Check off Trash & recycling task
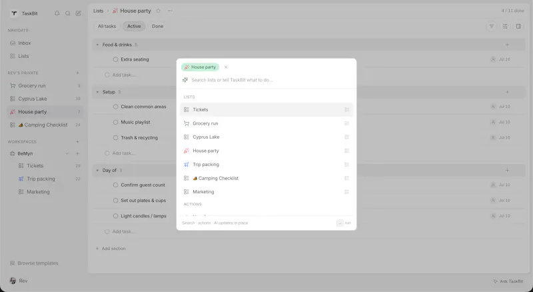The image size is (533, 292). 115,138
